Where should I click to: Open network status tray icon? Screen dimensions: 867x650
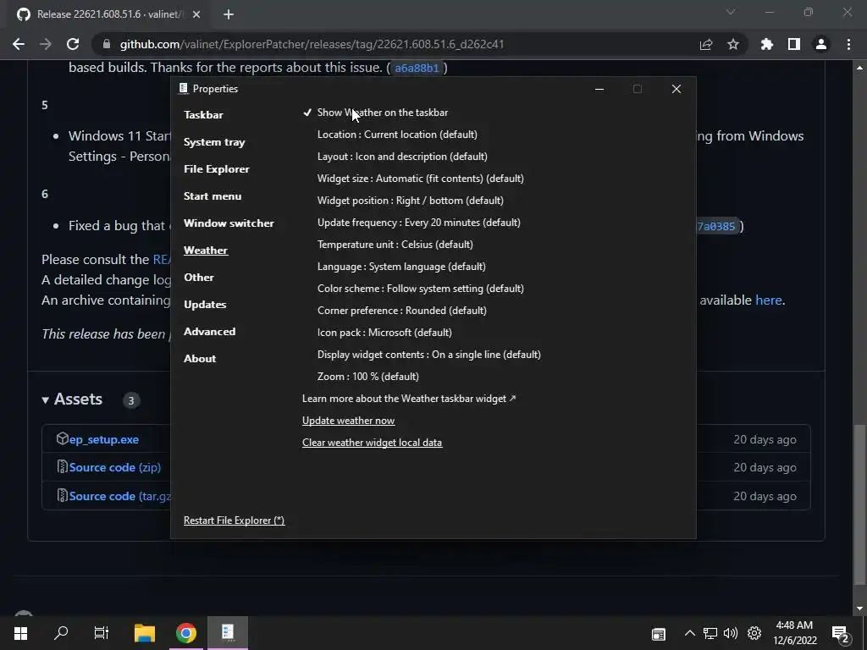[x=710, y=633]
